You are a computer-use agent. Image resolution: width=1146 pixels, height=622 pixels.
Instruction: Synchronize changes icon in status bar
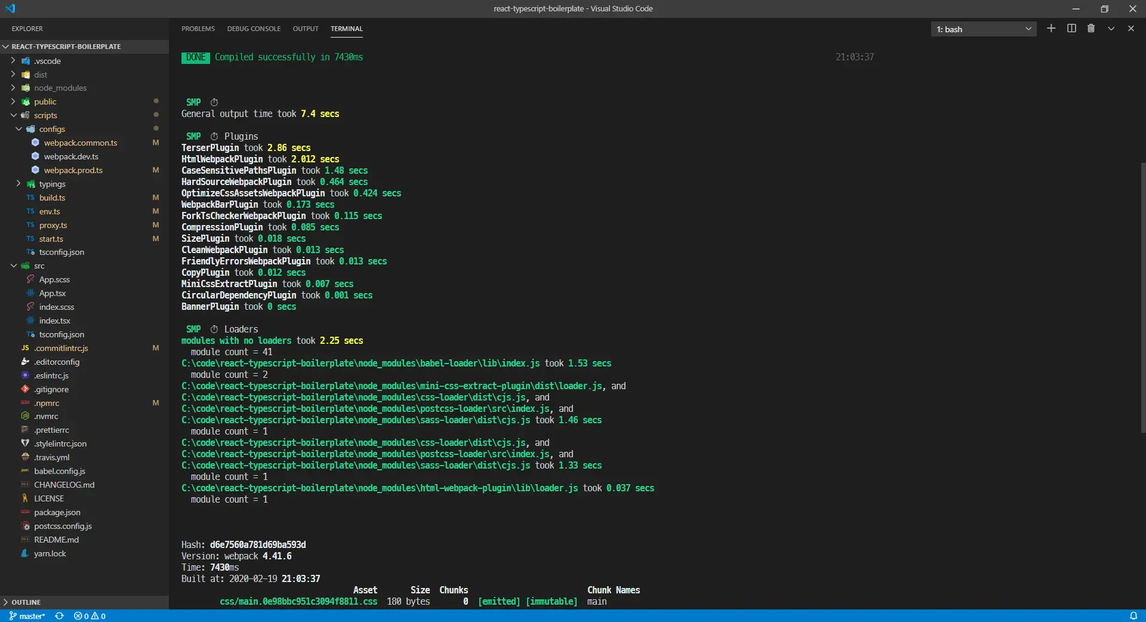pyautogui.click(x=59, y=616)
